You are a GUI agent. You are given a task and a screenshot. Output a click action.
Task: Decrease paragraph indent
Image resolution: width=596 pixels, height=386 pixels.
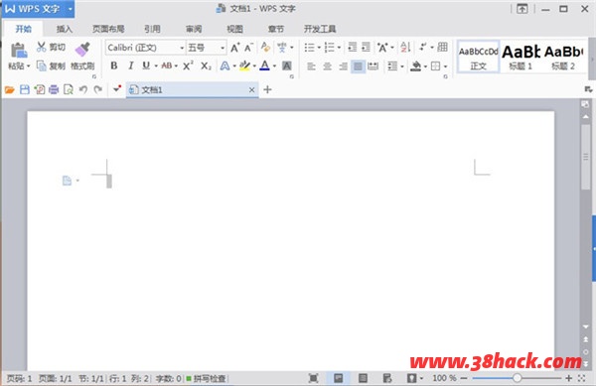(353, 47)
